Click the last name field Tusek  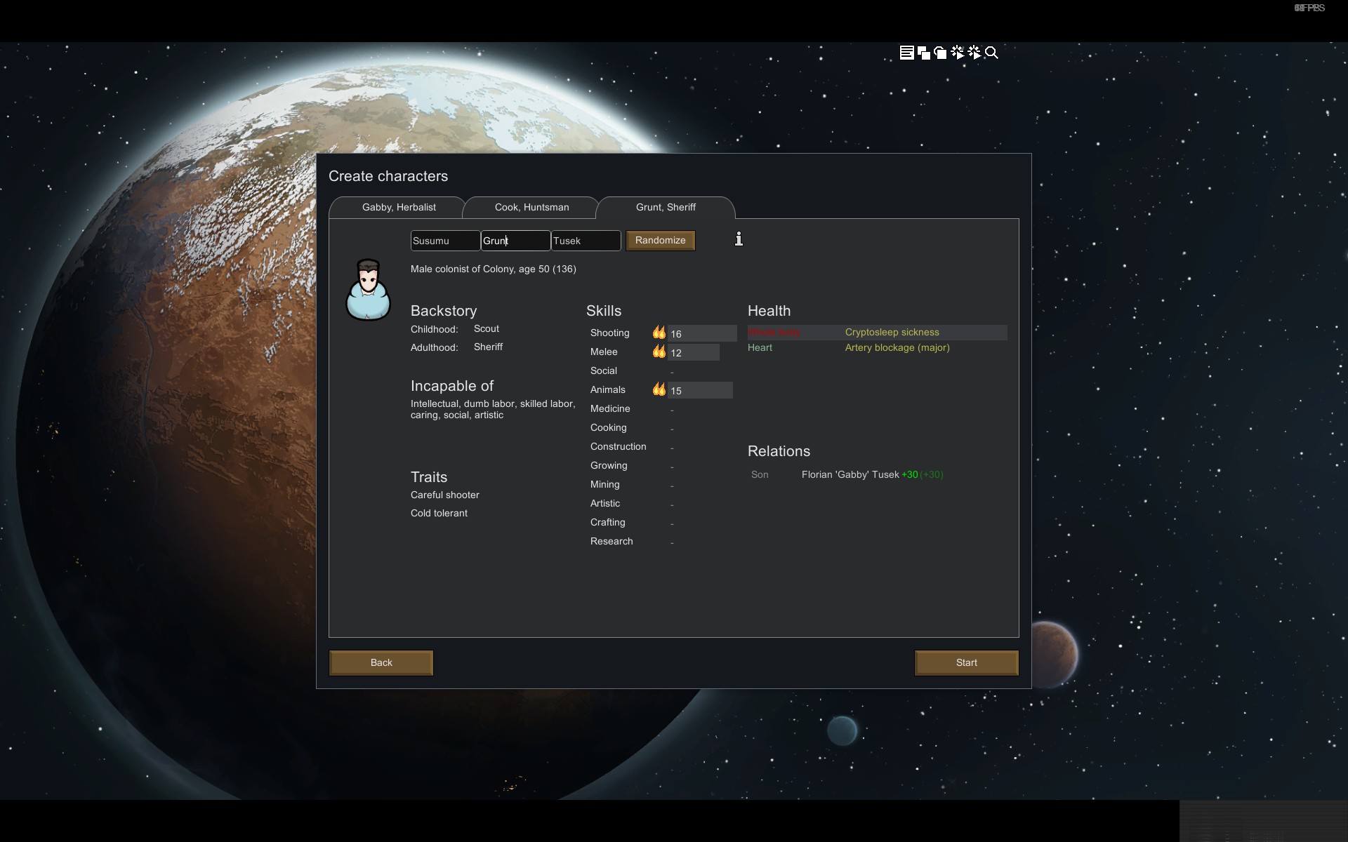pyautogui.click(x=585, y=241)
